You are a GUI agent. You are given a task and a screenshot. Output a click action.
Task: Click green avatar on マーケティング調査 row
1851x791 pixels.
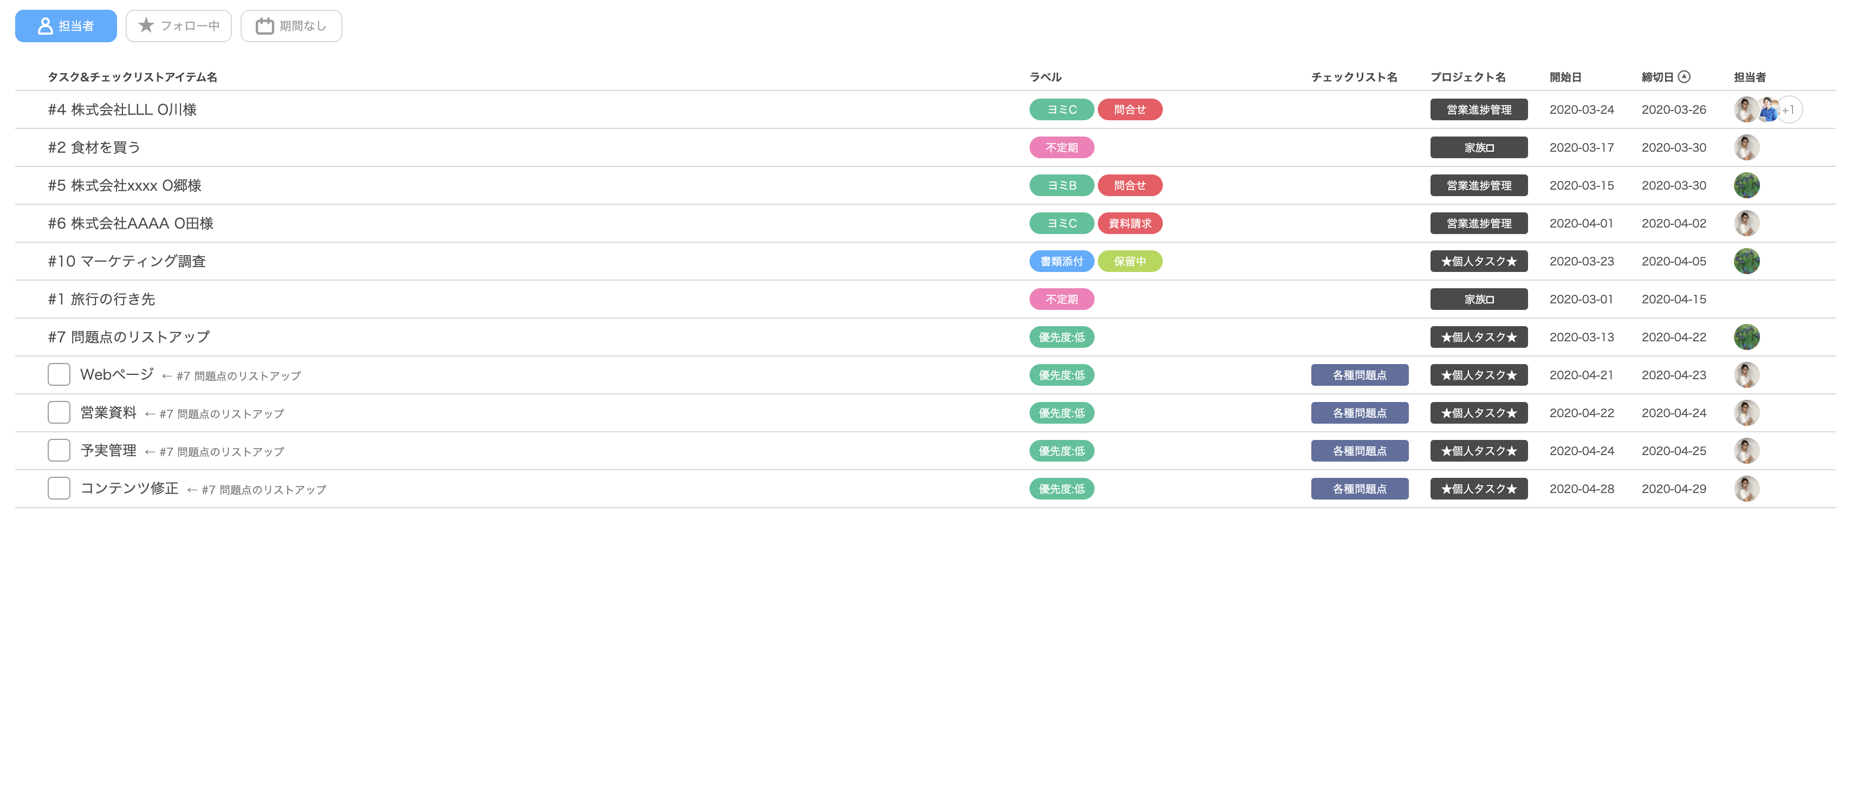[x=1746, y=262]
